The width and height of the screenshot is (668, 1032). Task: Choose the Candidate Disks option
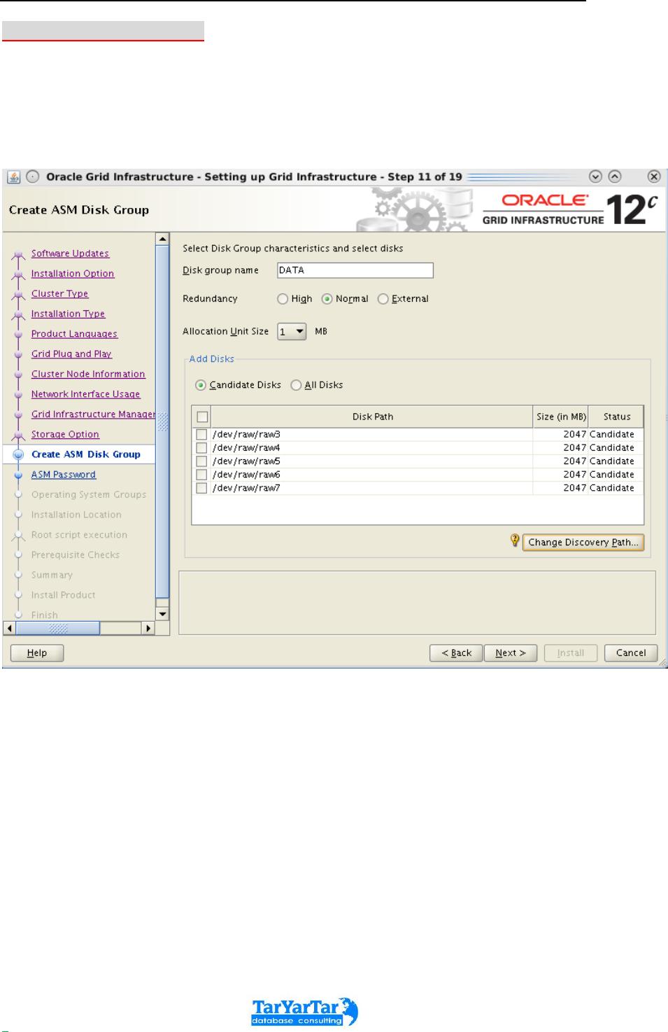click(201, 385)
